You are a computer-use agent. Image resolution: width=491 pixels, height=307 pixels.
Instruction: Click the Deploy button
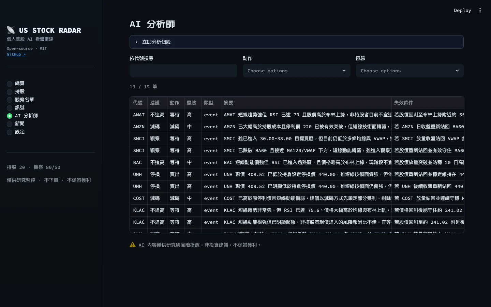pos(462,10)
